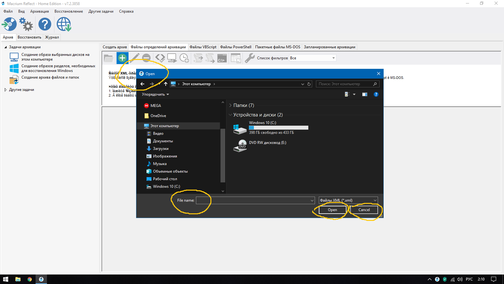Click the globe download updates icon
The width and height of the screenshot is (504, 284).
pos(64,24)
